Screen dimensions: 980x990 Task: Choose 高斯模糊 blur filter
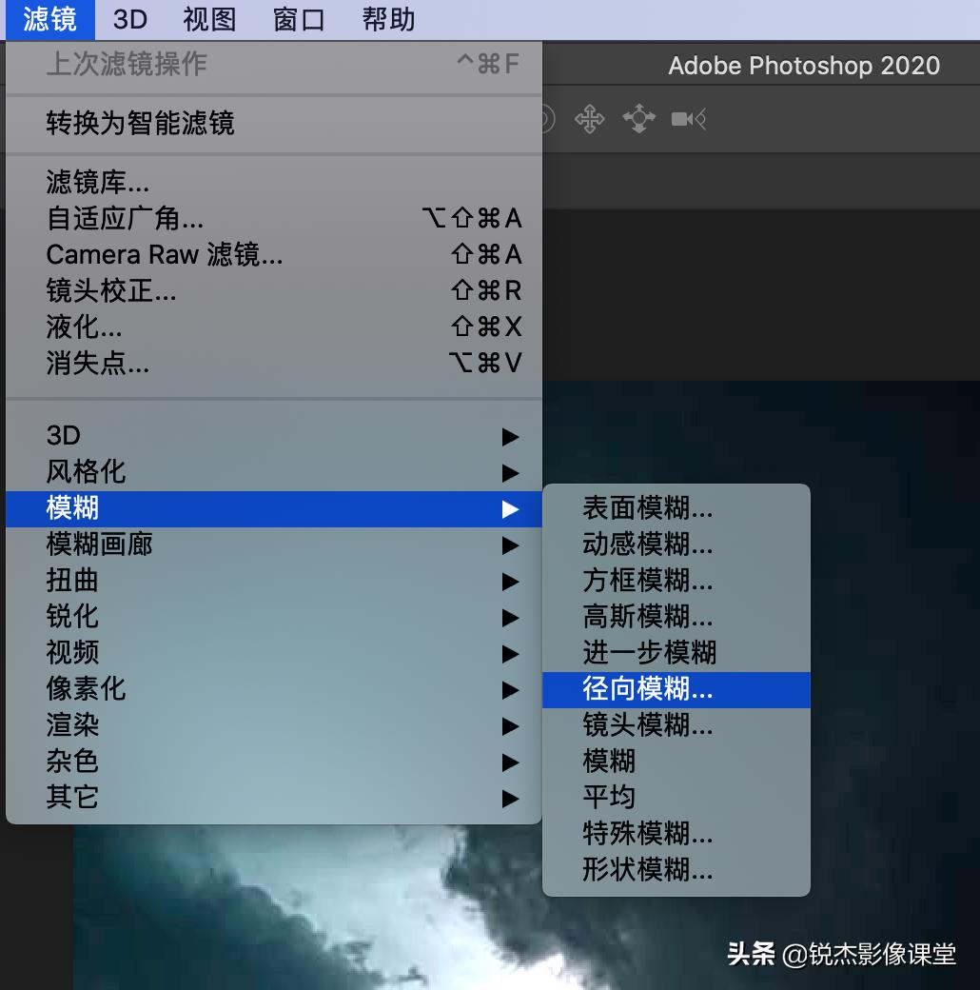coord(648,617)
